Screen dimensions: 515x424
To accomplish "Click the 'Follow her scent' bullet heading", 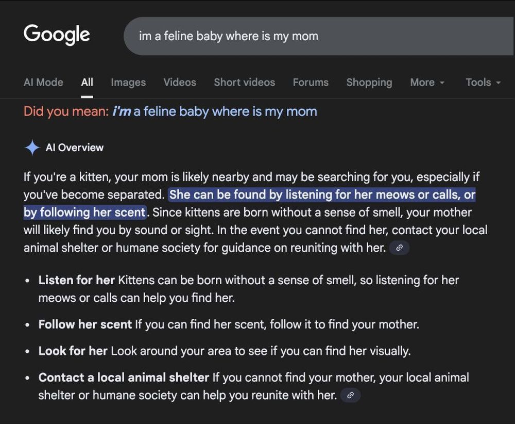I will (85, 324).
